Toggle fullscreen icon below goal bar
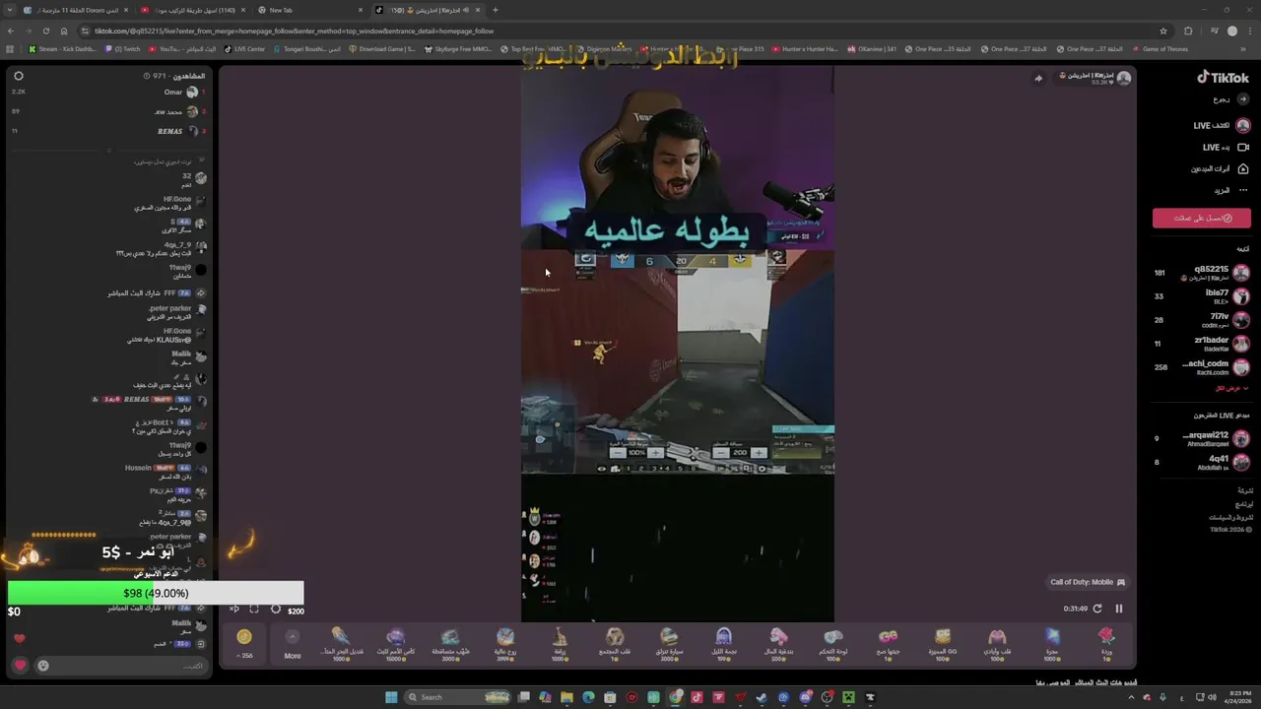Screen dimensions: 1261x709 tap(254, 610)
